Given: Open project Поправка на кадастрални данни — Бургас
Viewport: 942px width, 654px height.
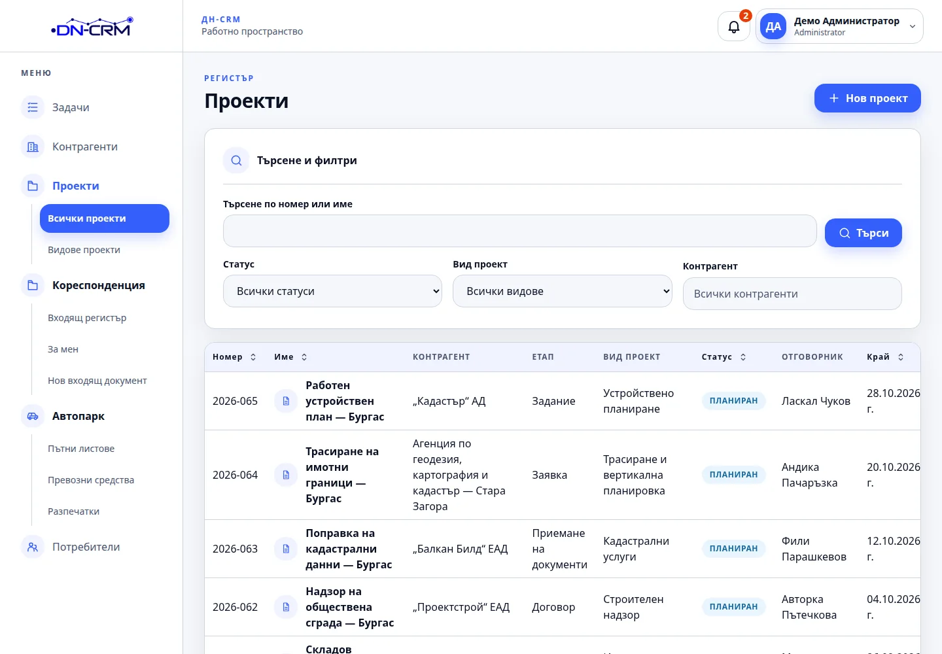Looking at the screenshot, I should [x=349, y=549].
